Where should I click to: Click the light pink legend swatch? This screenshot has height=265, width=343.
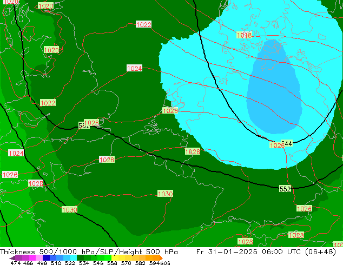[x=39, y=258]
